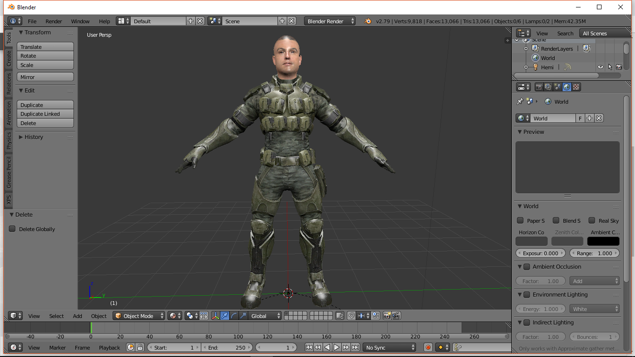This screenshot has width=635, height=357.
Task: Switch to the Texture properties tab (checkerboard icon)
Action: [x=576, y=87]
